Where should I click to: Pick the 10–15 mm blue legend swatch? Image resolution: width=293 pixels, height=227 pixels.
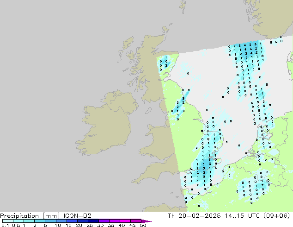61,221
